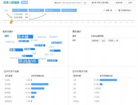Click the 50-85元 12.91% bar
138x105 pixels.
pyautogui.click(x=34, y=93)
